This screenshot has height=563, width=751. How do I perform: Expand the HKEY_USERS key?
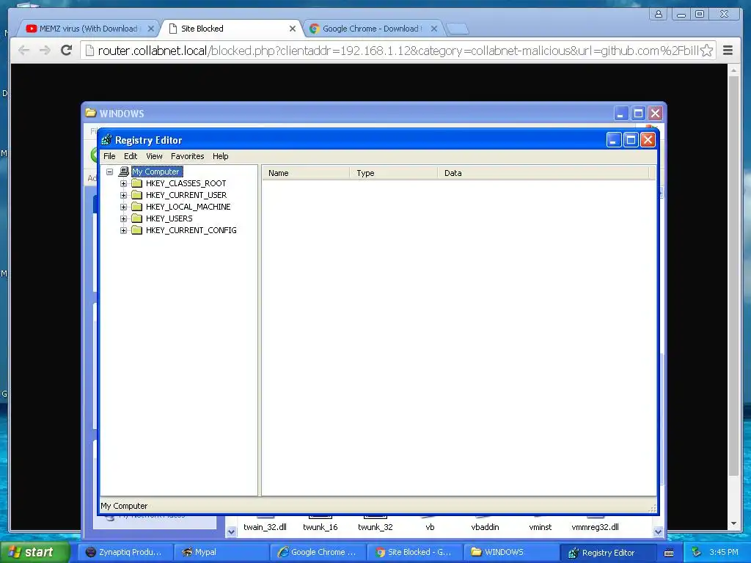tap(123, 218)
